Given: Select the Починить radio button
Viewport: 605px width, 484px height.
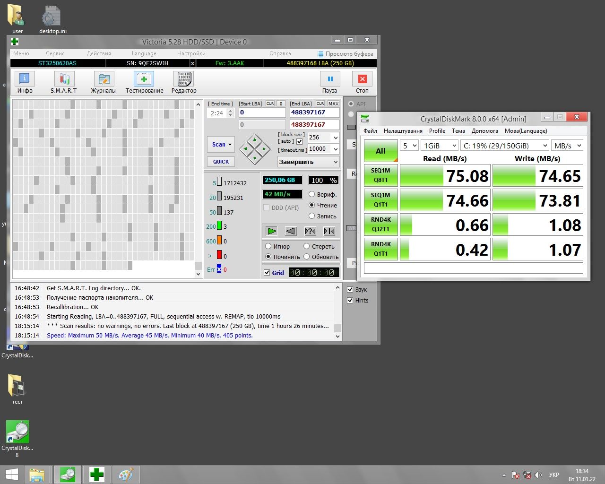Looking at the screenshot, I should 268,257.
